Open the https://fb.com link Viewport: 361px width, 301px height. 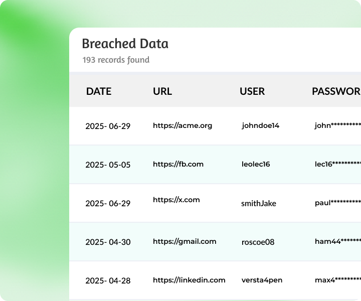[x=178, y=164]
